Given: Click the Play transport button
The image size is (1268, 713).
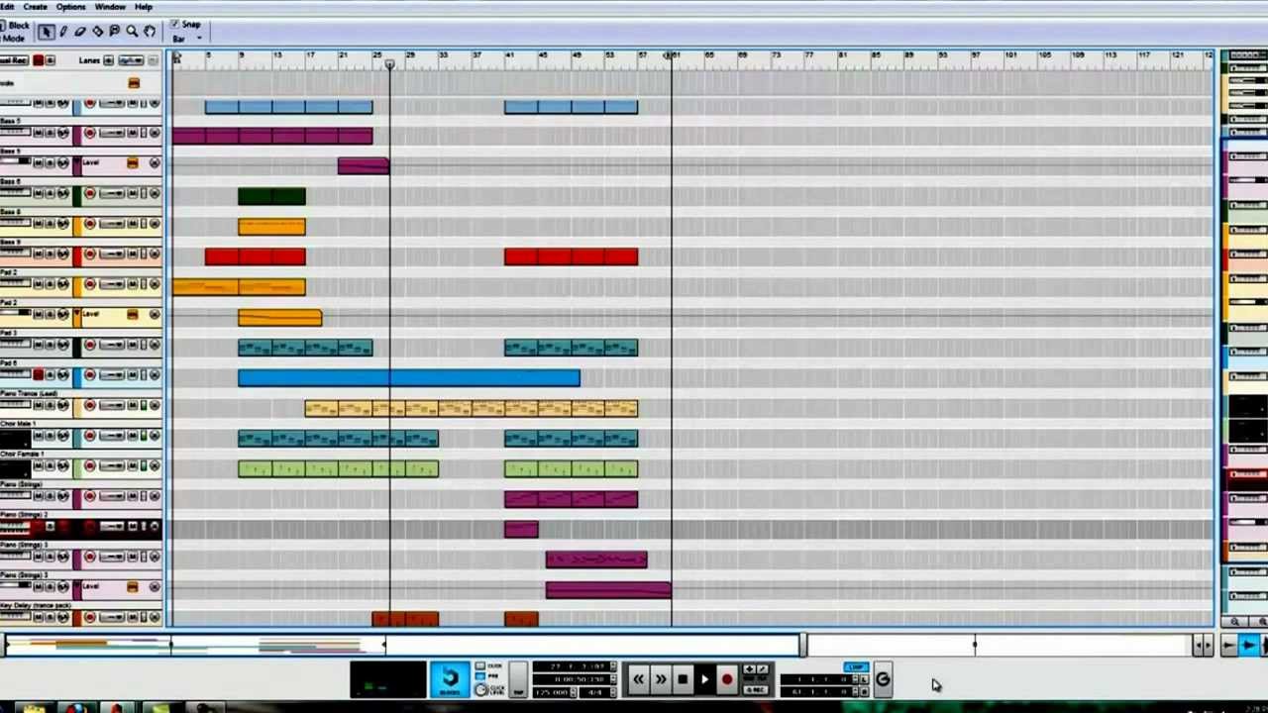Looking at the screenshot, I should coord(704,679).
